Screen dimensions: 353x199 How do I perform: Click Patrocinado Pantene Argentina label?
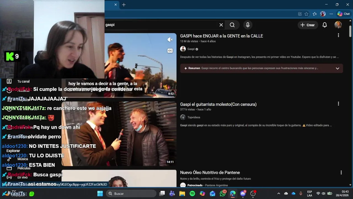(x=207, y=185)
